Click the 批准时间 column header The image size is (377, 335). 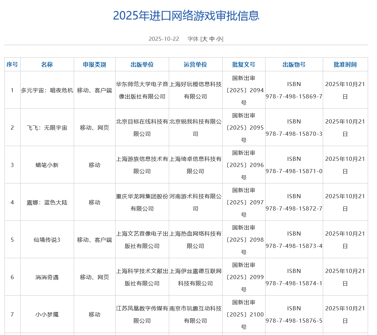(x=345, y=64)
